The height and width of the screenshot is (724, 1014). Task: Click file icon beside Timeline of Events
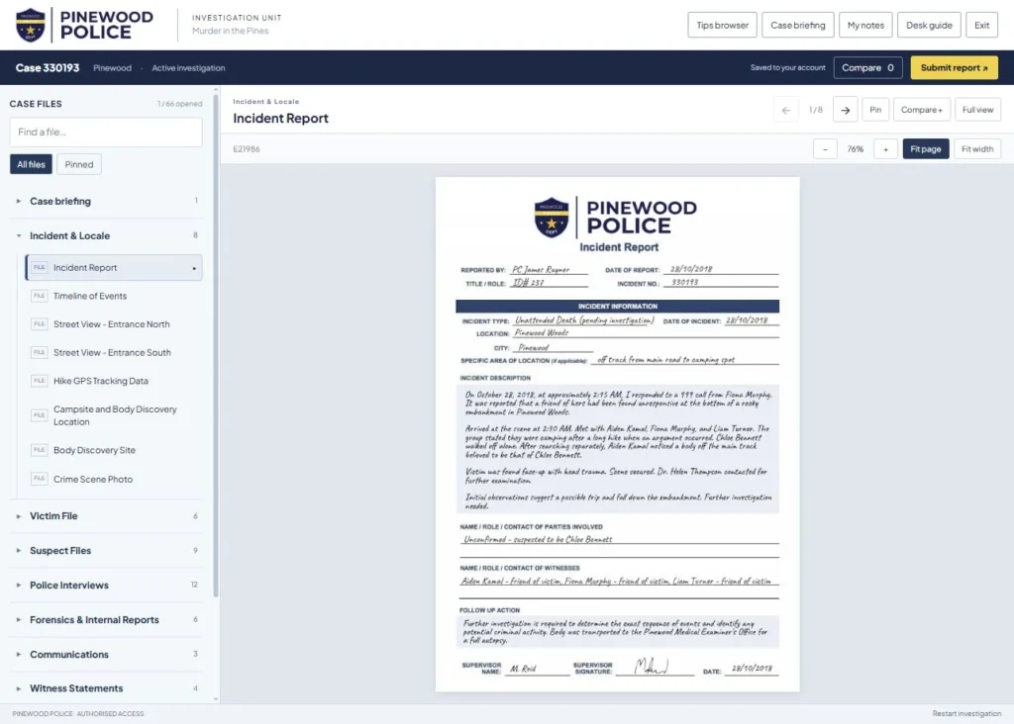40,296
